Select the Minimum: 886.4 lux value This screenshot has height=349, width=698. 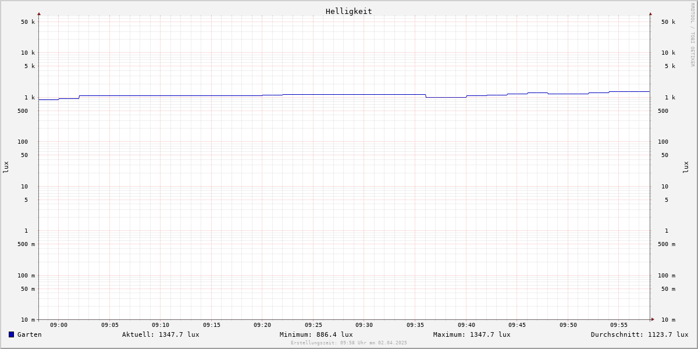(x=316, y=334)
